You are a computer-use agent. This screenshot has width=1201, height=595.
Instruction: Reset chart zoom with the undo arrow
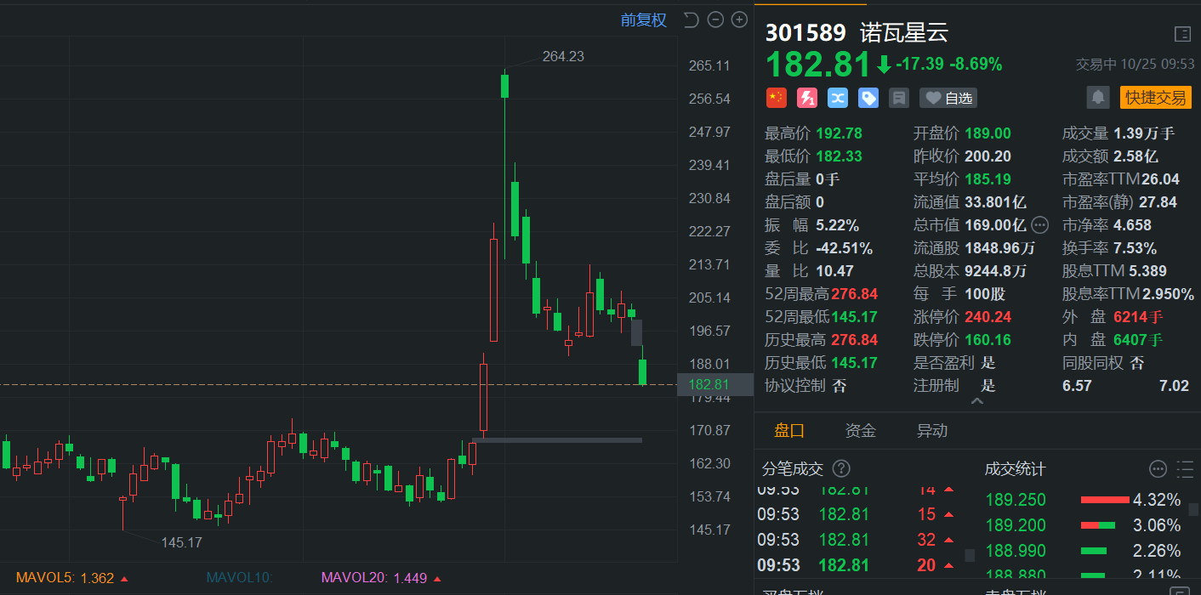pos(691,20)
